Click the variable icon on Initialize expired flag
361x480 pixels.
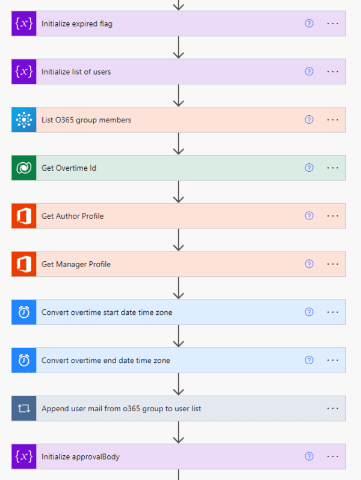[24, 24]
